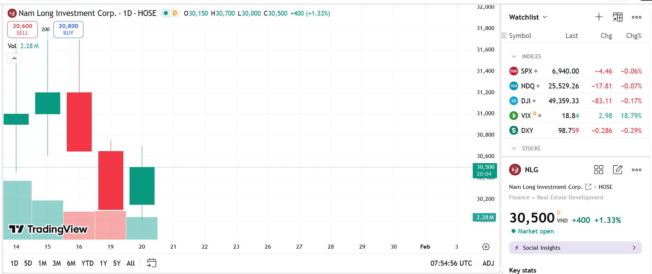Image resolution: width=652 pixels, height=274 pixels.
Task: Select the YTD time range
Action: click(87, 263)
